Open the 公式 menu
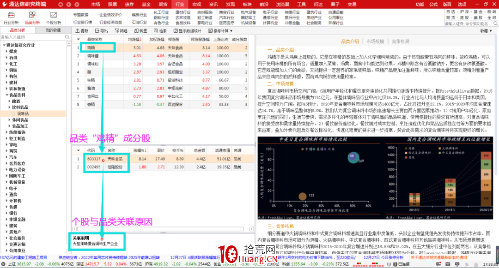Screen dimensions: 499x268 (x=433, y=5)
